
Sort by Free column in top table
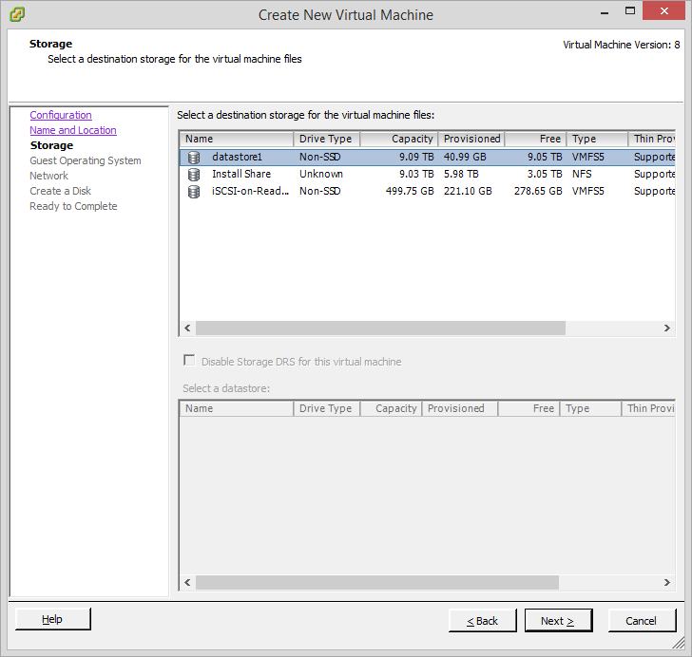(535, 139)
